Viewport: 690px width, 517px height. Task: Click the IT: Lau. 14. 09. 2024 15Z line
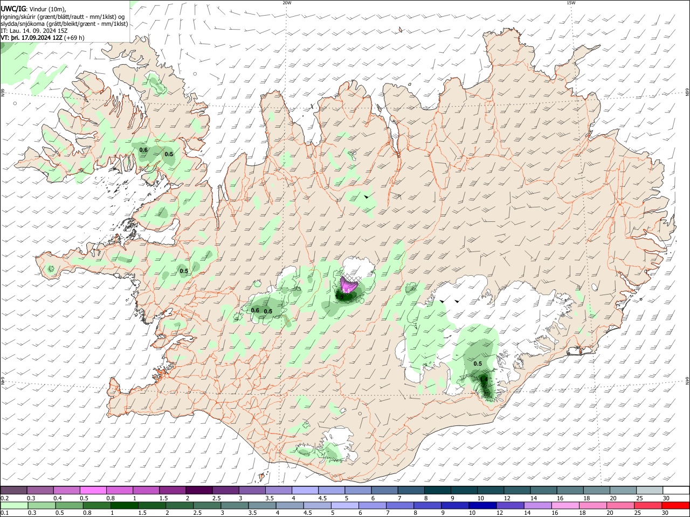pos(34,31)
